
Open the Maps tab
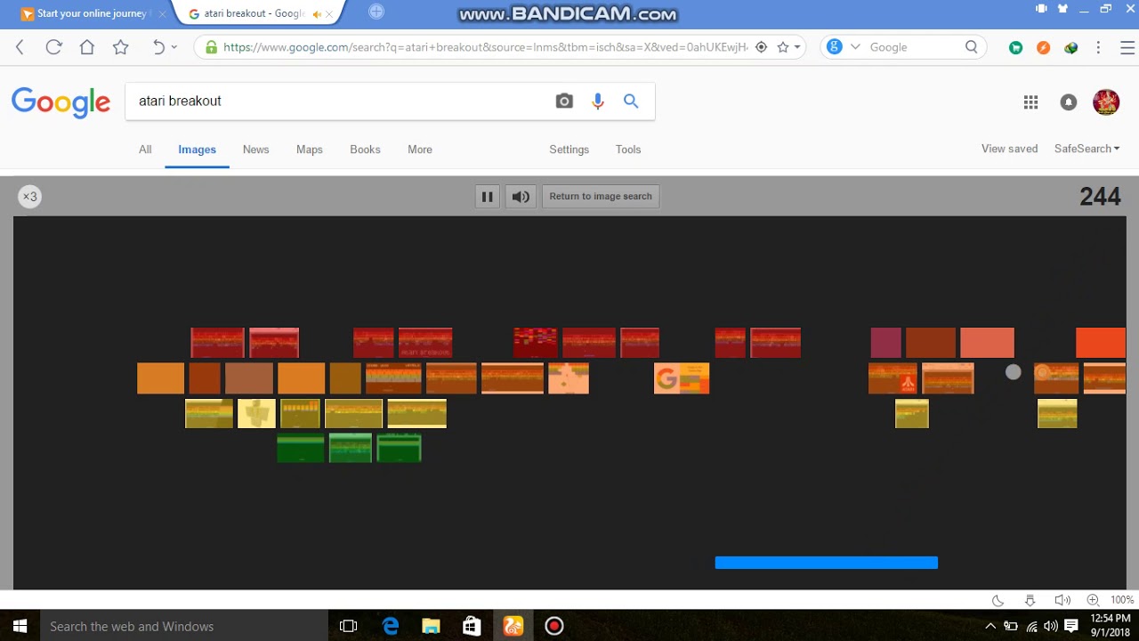(x=310, y=150)
